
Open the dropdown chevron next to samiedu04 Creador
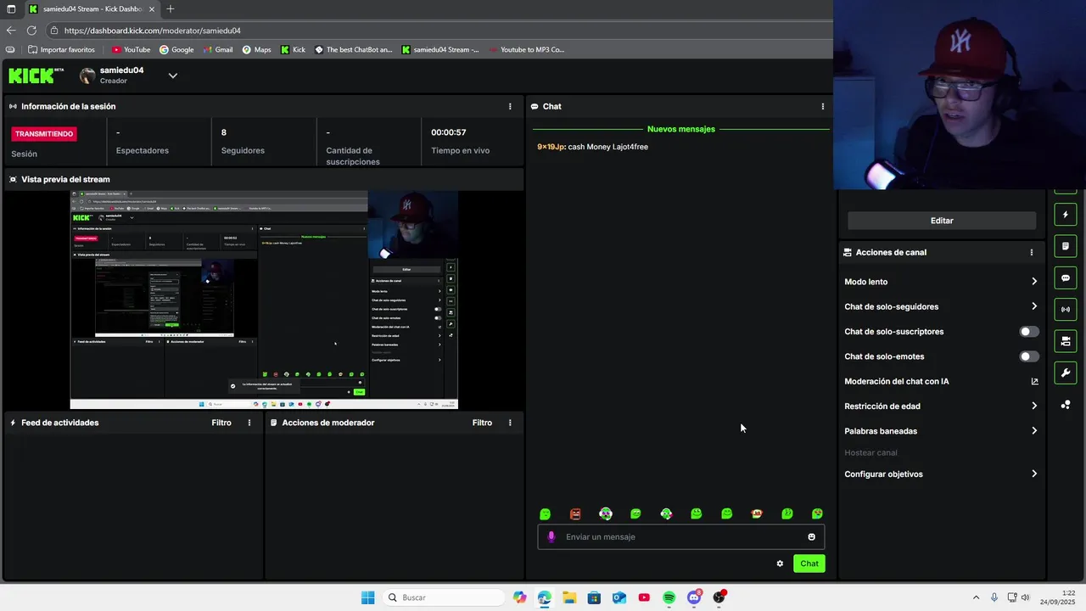coord(173,76)
